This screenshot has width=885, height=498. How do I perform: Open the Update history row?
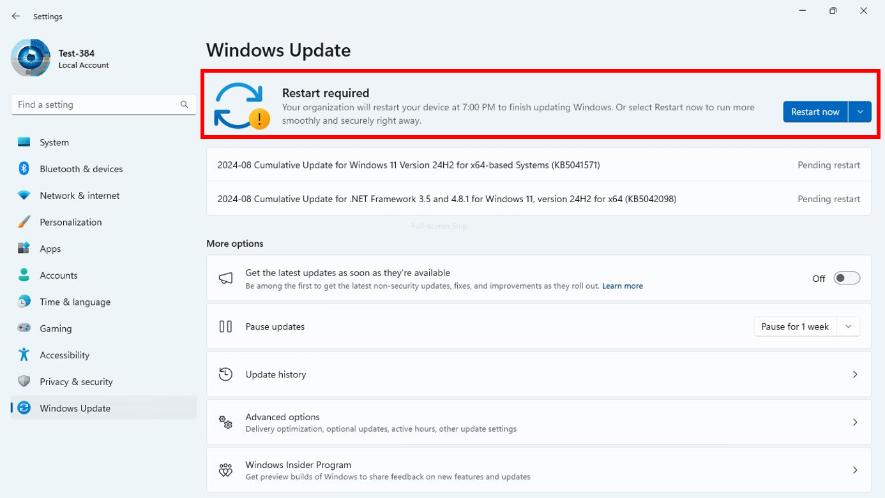[539, 374]
